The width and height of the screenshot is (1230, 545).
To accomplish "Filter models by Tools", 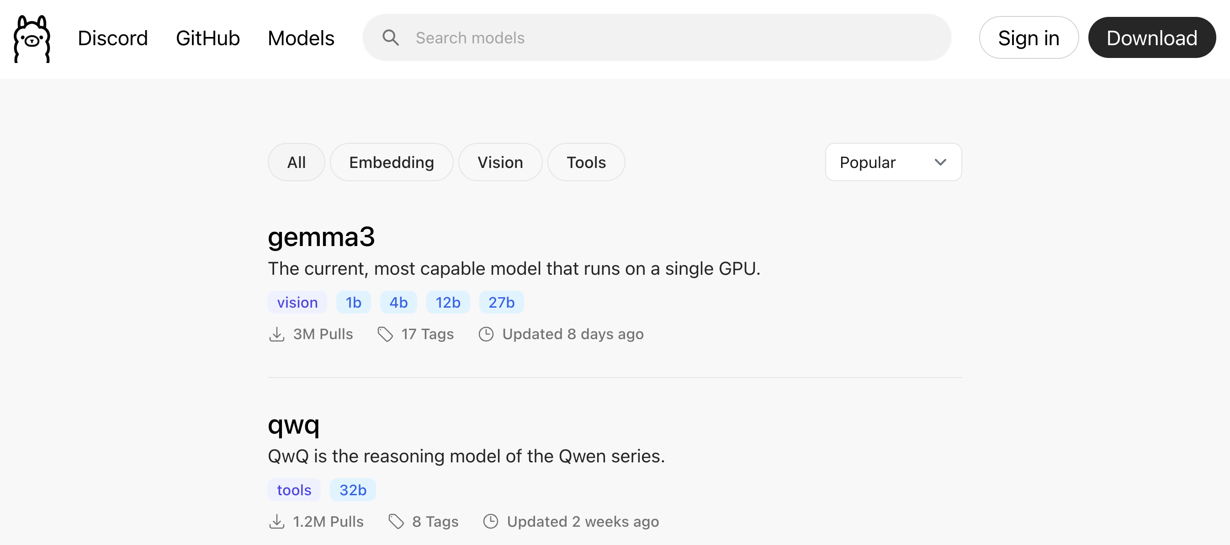I will tap(586, 162).
